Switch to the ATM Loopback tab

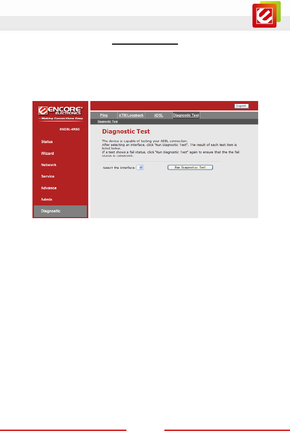[131, 115]
